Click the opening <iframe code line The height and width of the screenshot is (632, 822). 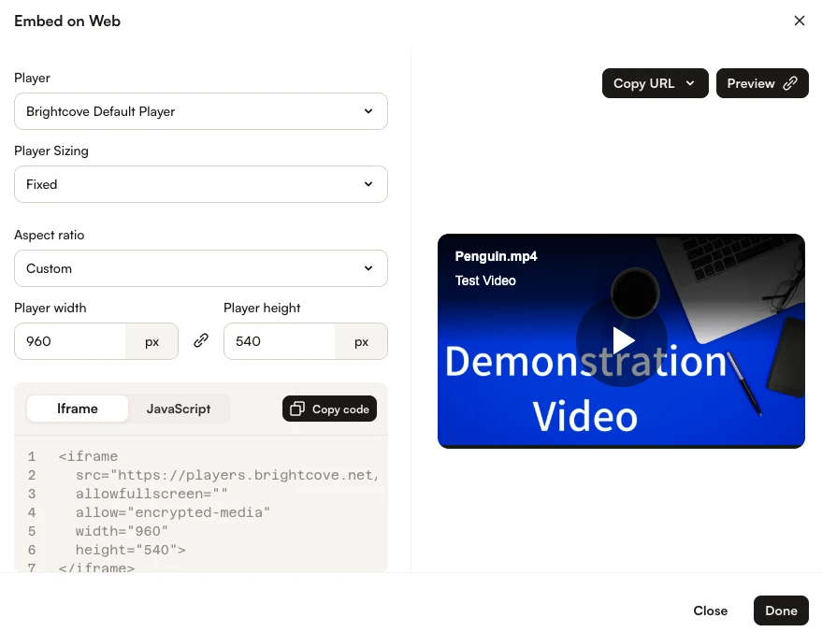pyautogui.click(x=88, y=456)
